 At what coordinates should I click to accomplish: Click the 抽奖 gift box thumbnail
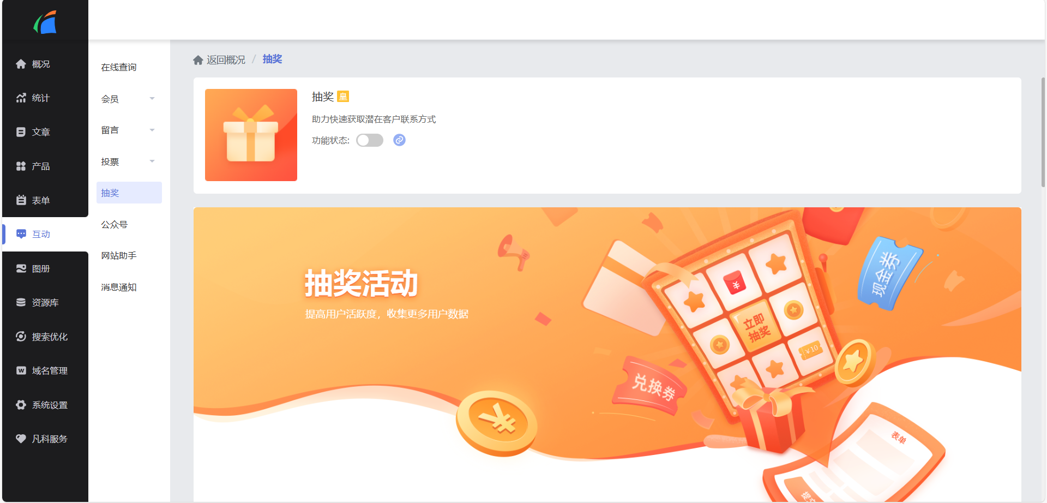click(x=251, y=135)
